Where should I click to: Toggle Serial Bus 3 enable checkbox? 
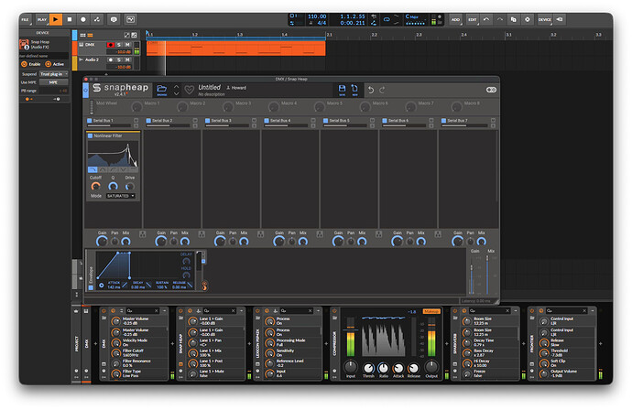coord(208,121)
